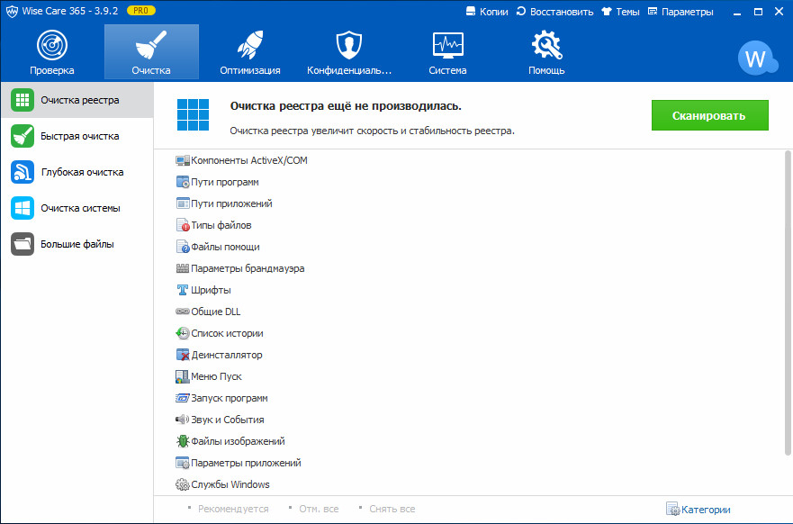Click the Звук и События speaker icon
Image resolution: width=793 pixels, height=524 pixels.
(x=182, y=420)
